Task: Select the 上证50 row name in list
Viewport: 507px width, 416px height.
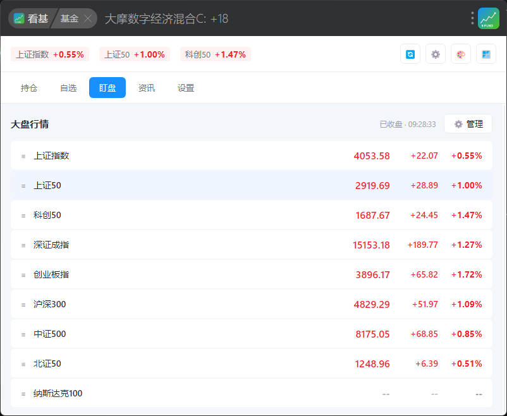Action: tap(47, 185)
